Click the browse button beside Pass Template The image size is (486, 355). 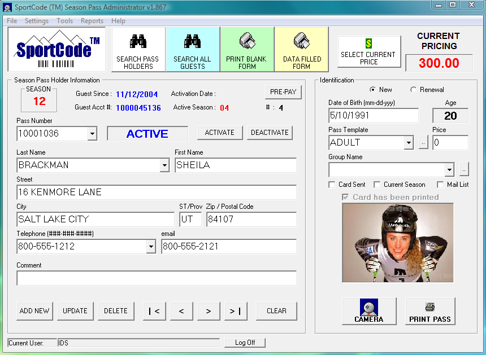pos(423,142)
